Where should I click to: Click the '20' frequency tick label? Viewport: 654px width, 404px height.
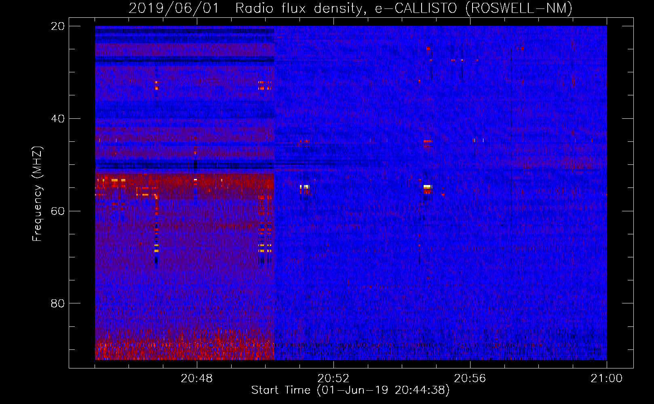pos(58,26)
